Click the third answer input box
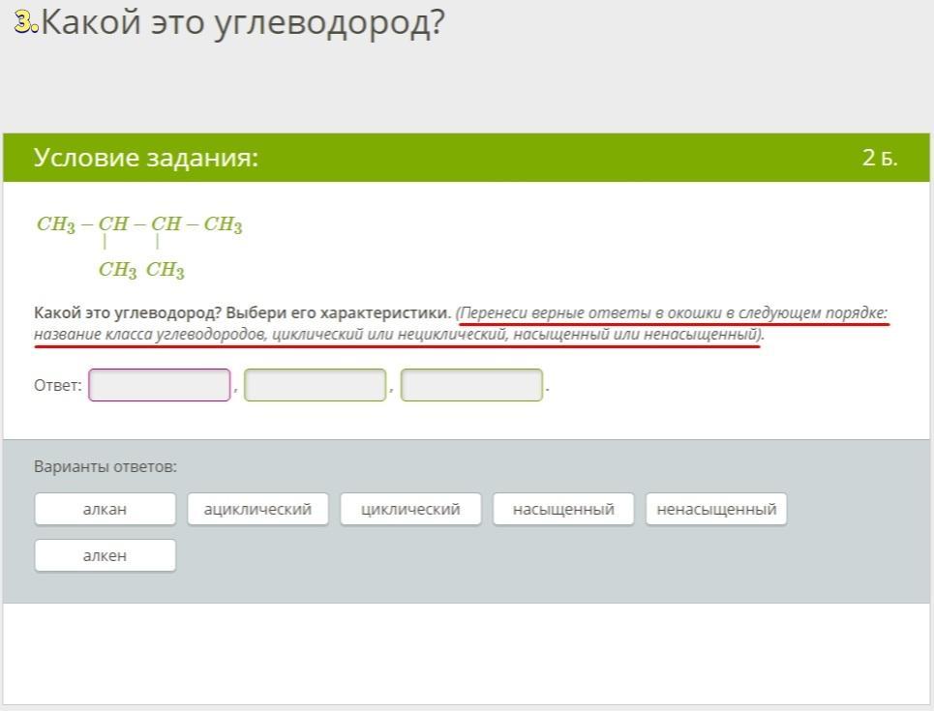Viewport: 934px width, 711px height. [471, 385]
